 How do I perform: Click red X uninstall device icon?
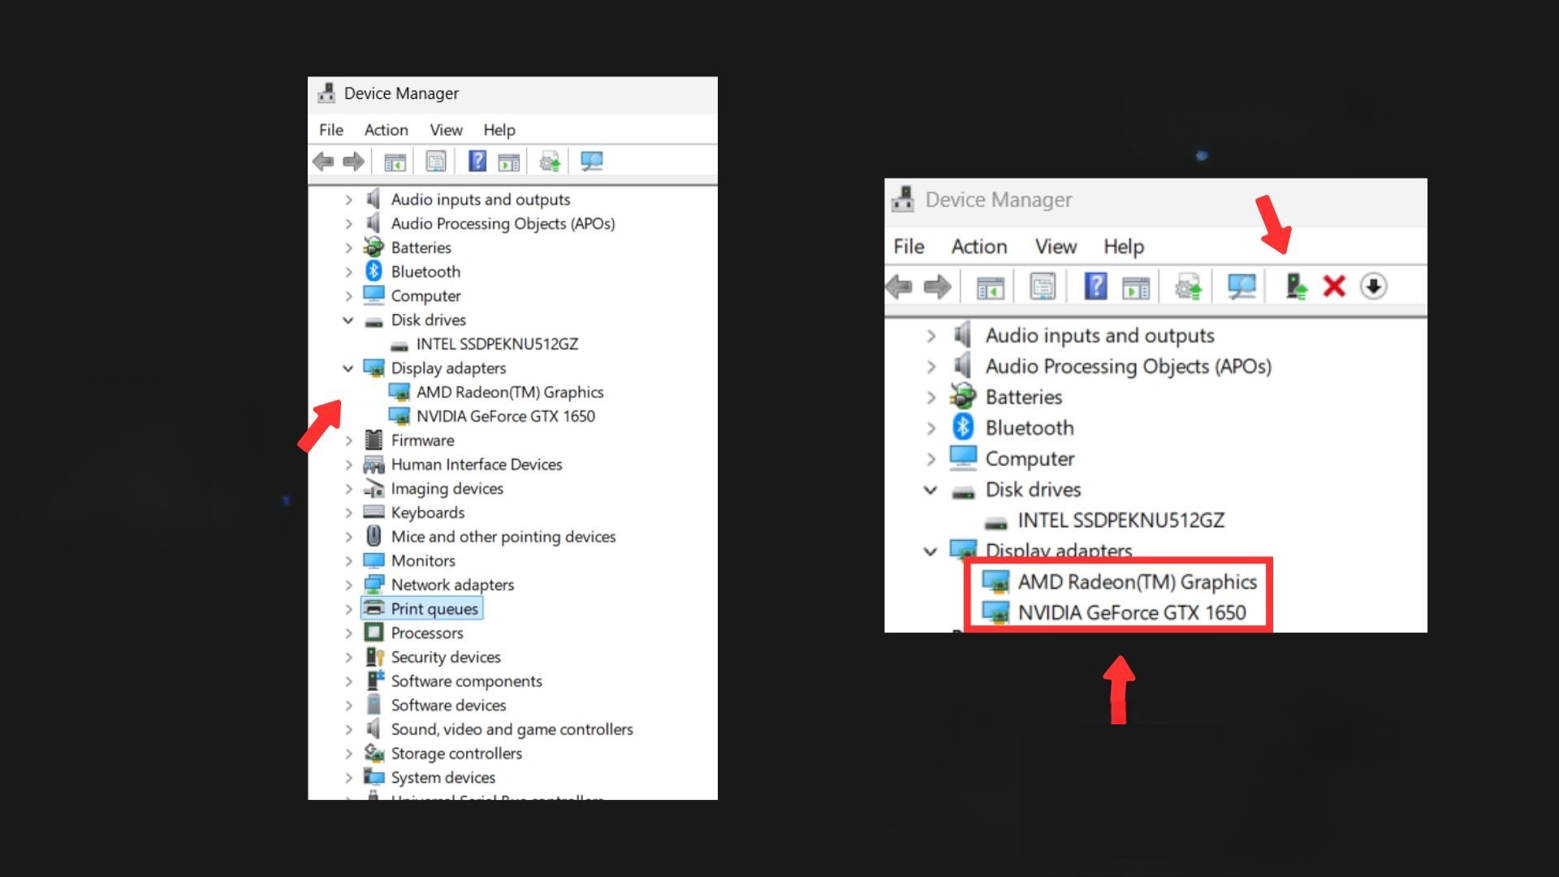click(x=1334, y=286)
